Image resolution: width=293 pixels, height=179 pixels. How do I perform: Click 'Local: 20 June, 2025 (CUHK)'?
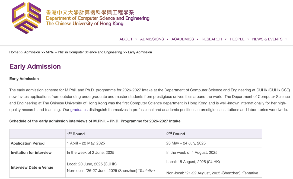coord(92,164)
